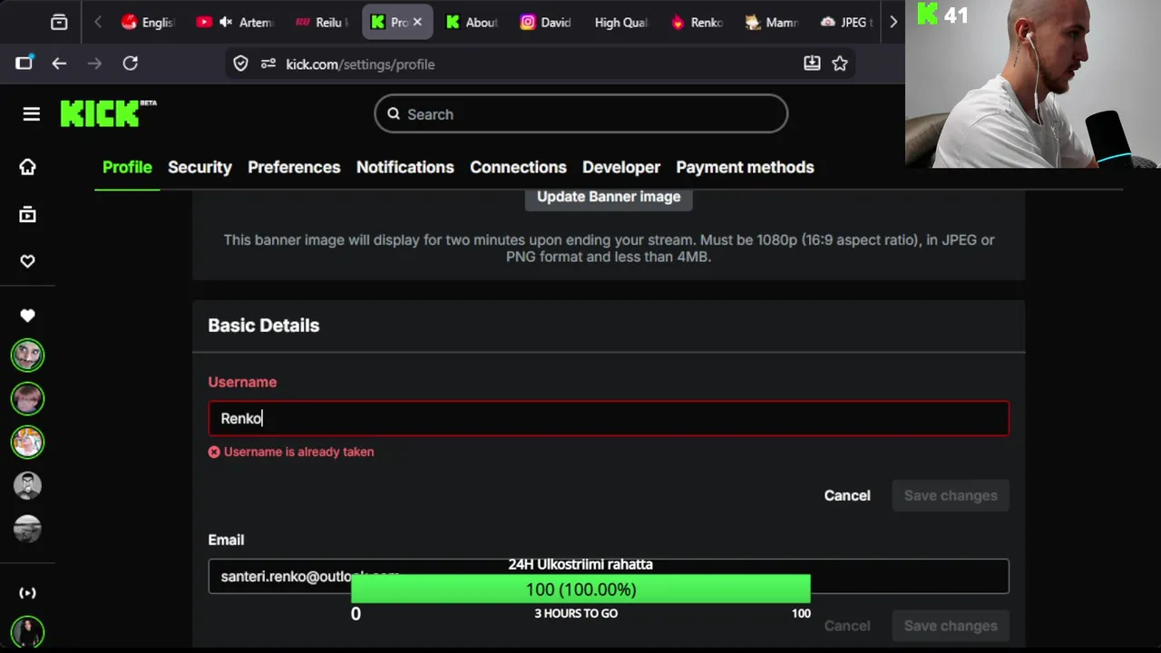This screenshot has width=1161, height=653.
Task: Click Update Banner image button
Action: click(609, 197)
